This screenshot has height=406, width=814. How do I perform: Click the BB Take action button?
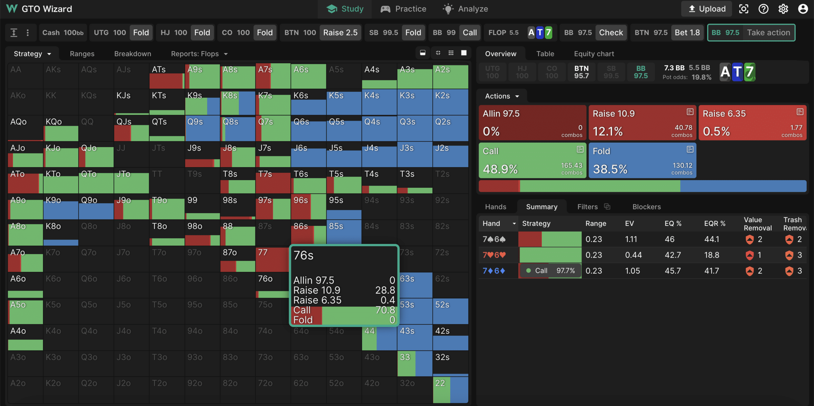[x=751, y=32]
